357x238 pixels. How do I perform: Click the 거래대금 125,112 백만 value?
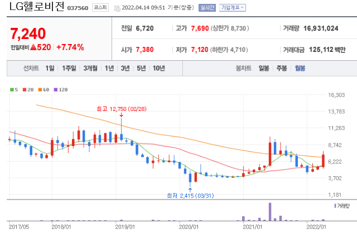pos(327,50)
